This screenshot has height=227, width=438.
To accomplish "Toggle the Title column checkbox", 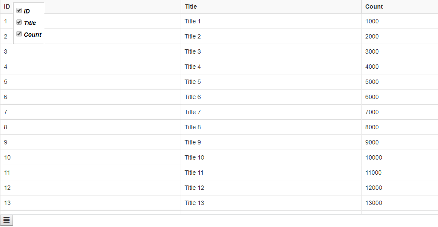I will click(19, 22).
